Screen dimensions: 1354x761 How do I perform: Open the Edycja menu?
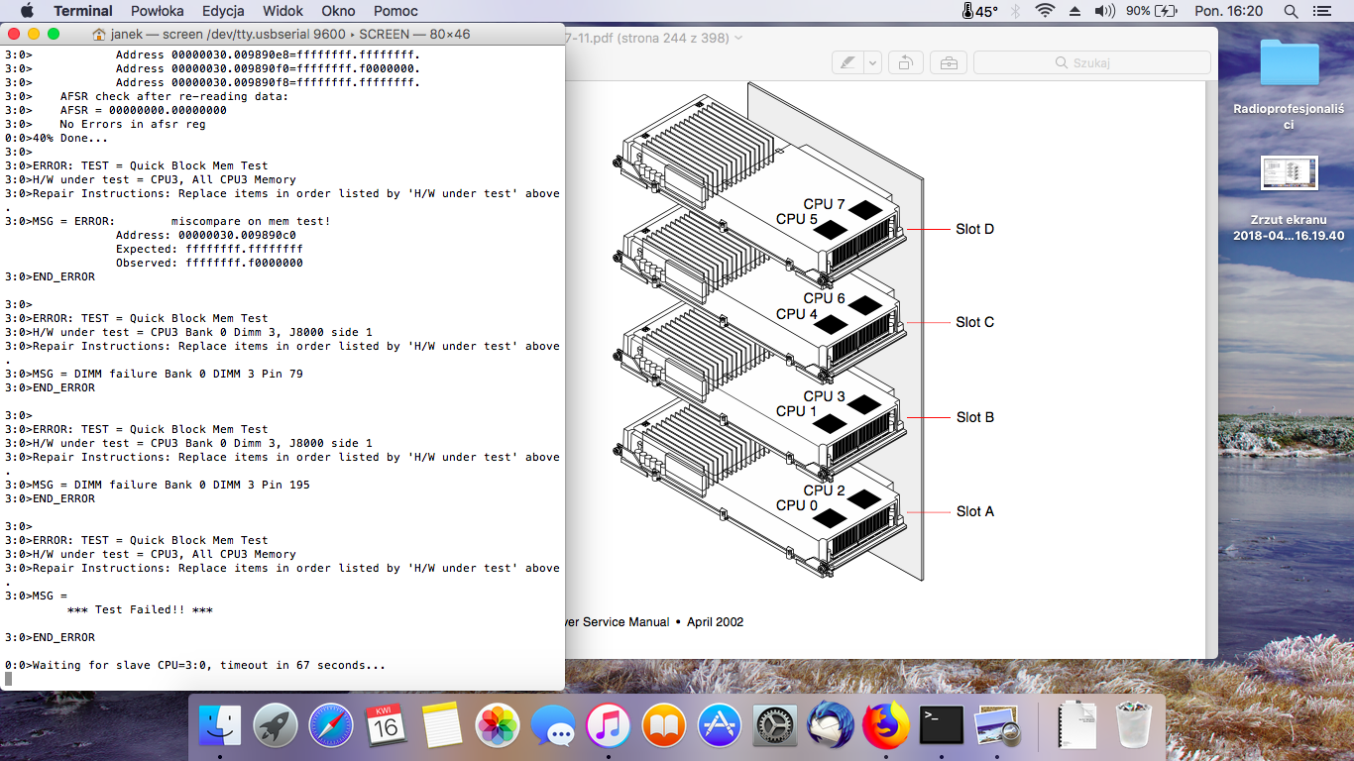223,11
